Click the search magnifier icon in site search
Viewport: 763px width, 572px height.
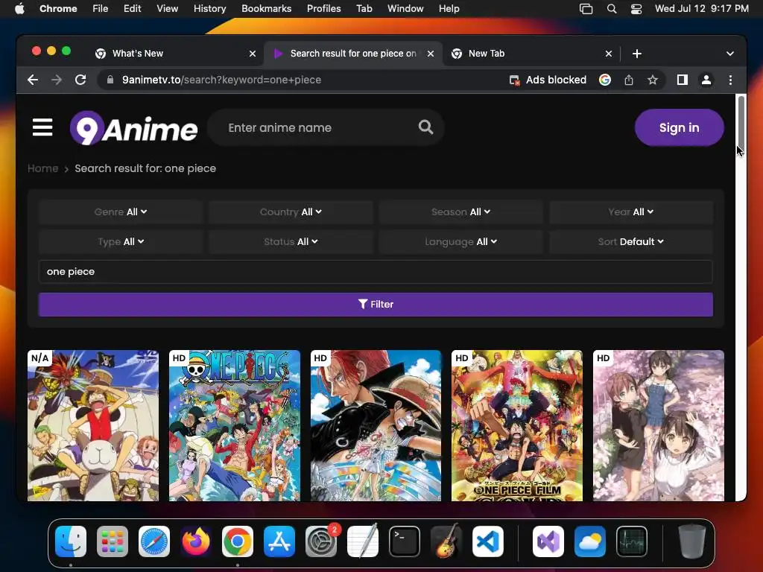[425, 127]
